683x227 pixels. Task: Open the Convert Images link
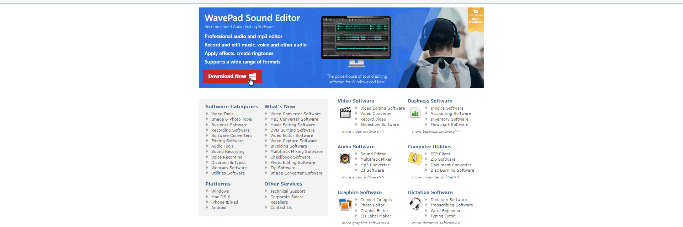click(x=376, y=200)
